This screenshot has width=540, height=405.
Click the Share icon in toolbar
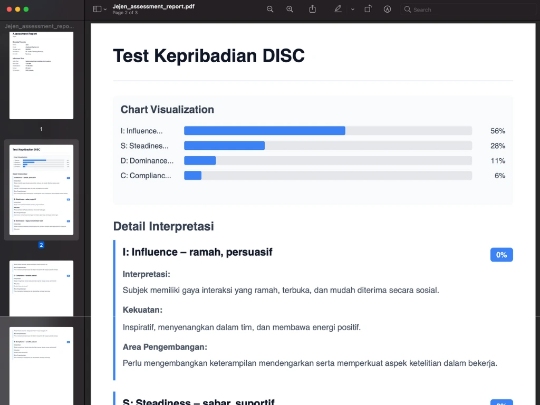312,9
